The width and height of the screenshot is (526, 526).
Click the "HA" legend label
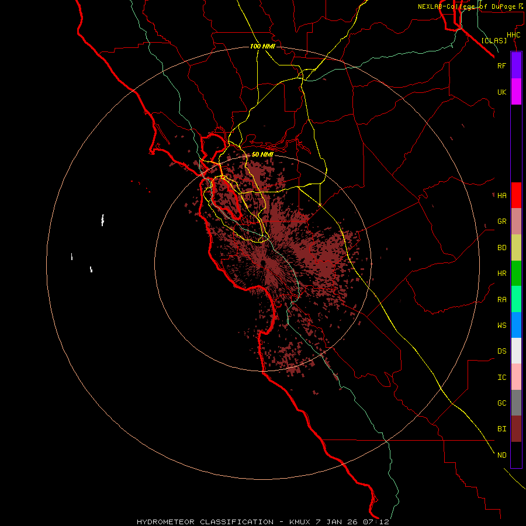pyautogui.click(x=501, y=196)
